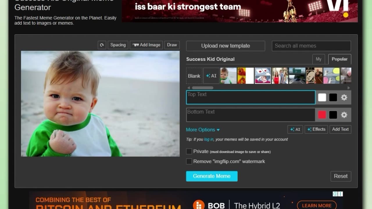372x209 pixels.
Task: Click the Success Kid meme preview image
Action: (100, 104)
